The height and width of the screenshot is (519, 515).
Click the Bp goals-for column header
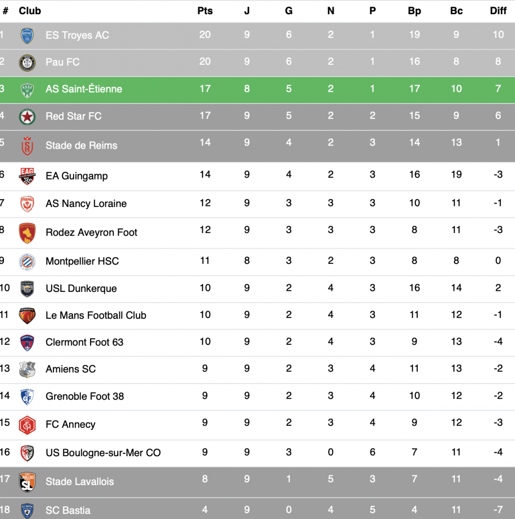(x=414, y=11)
